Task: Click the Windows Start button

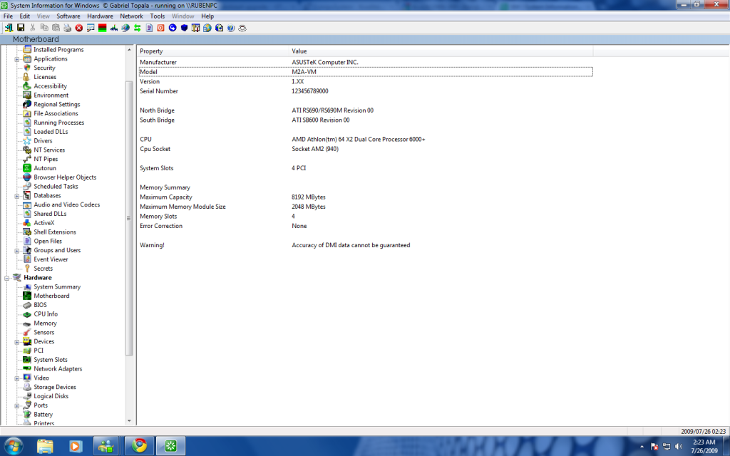Action: pyautogui.click(x=13, y=446)
